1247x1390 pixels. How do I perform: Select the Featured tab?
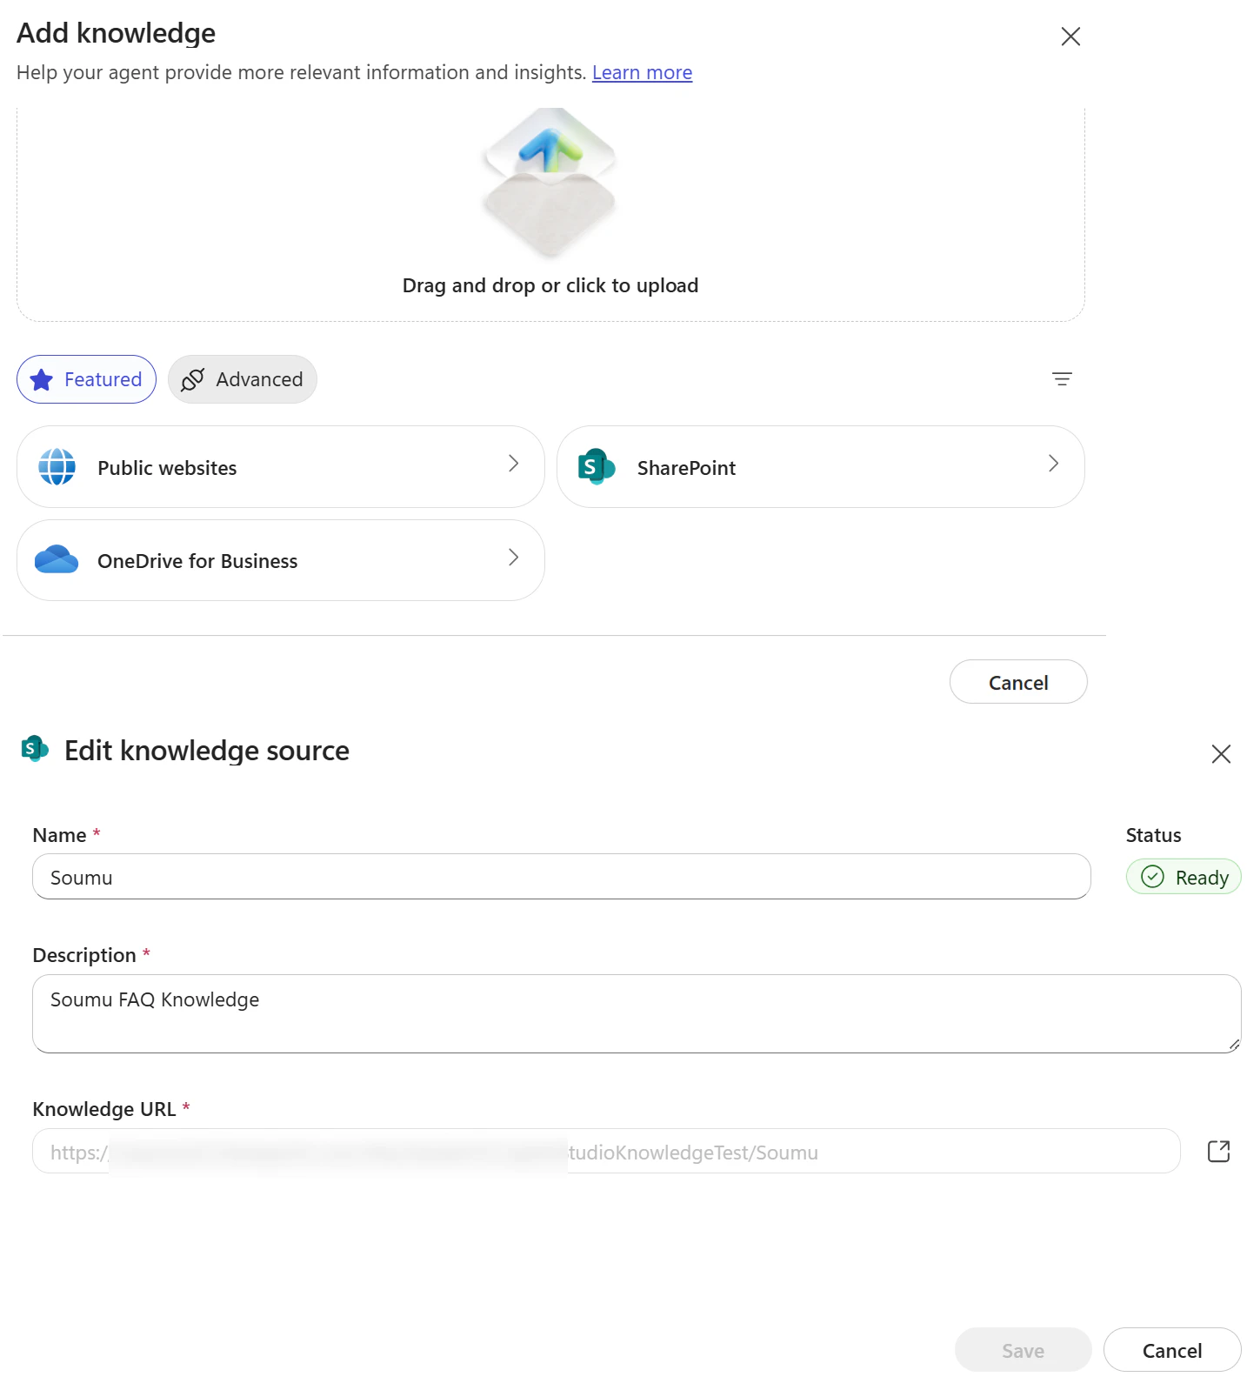coord(86,379)
